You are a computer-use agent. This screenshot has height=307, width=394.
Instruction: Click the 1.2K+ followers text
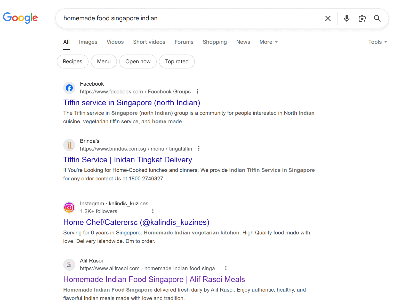(x=99, y=211)
